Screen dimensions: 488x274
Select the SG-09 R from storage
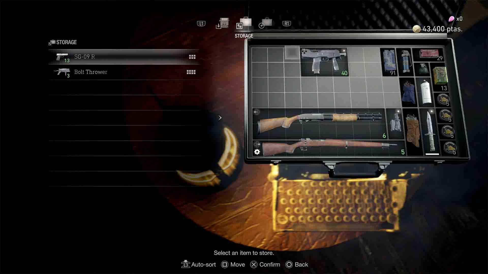click(124, 56)
